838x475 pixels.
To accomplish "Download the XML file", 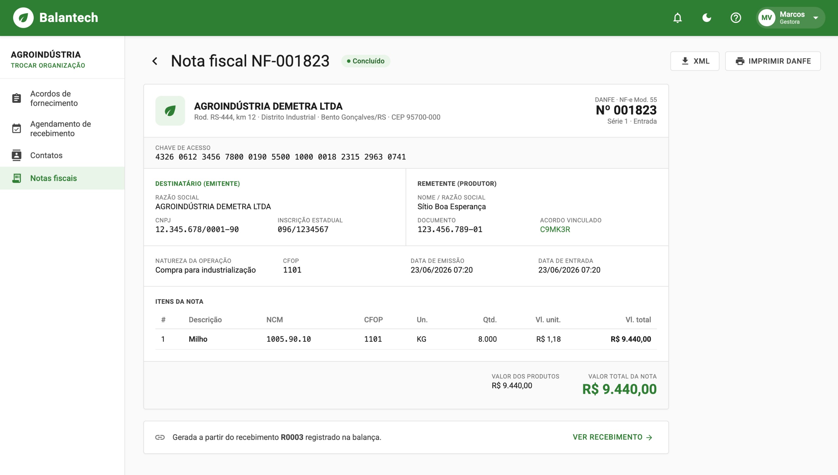I will pos(695,61).
